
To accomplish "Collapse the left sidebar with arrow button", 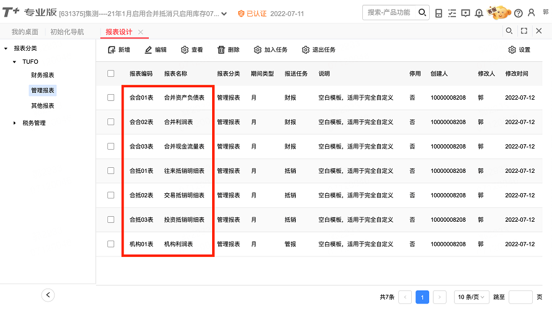I will (48, 295).
